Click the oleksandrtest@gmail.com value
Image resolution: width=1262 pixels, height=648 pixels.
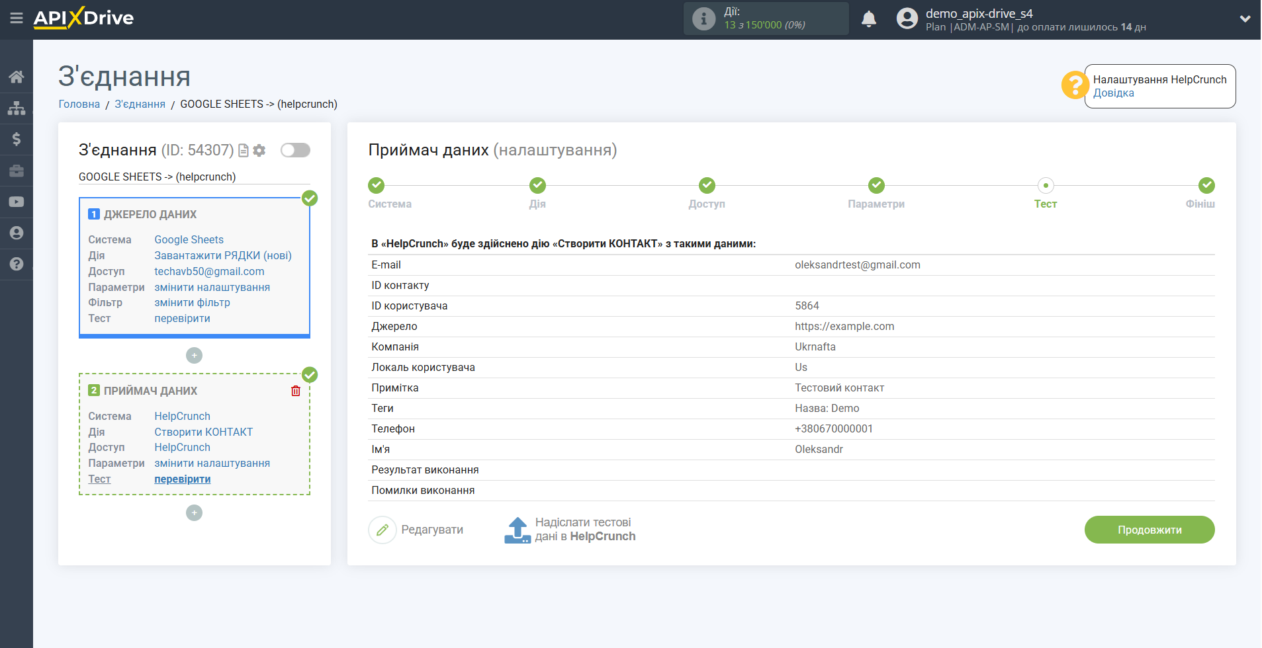858,265
